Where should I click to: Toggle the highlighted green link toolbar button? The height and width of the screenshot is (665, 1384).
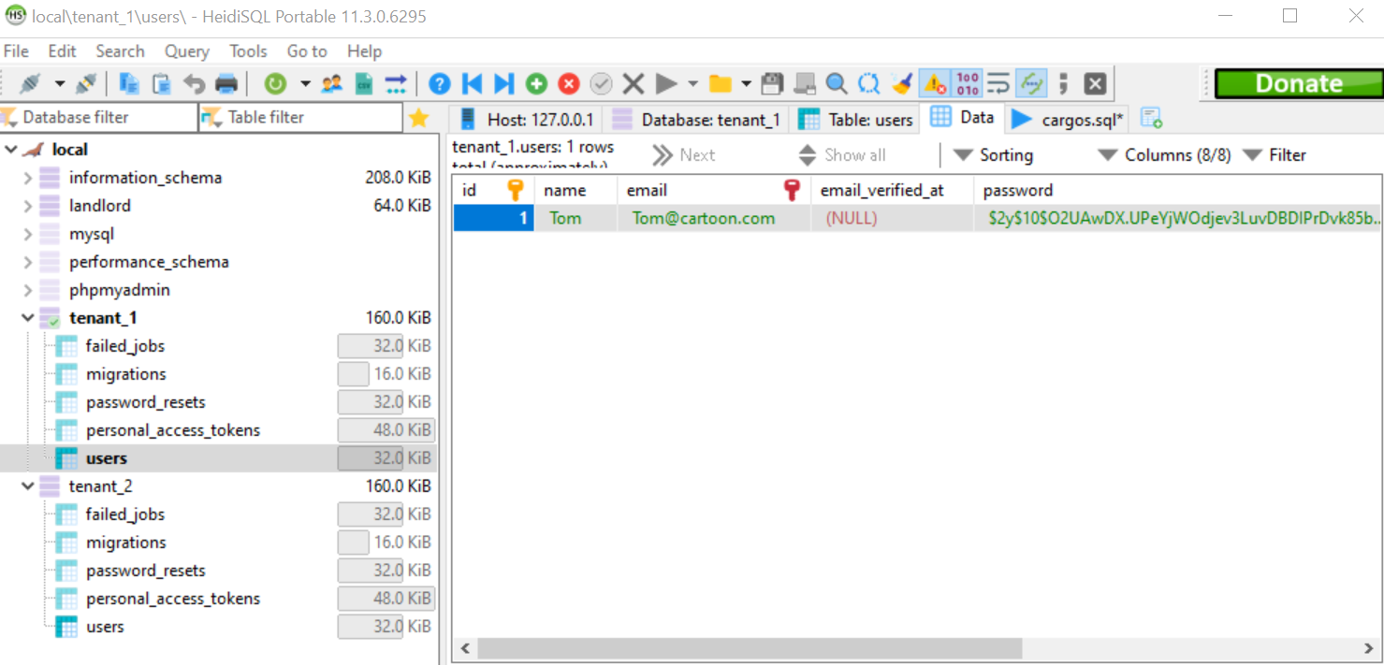pos(1031,84)
